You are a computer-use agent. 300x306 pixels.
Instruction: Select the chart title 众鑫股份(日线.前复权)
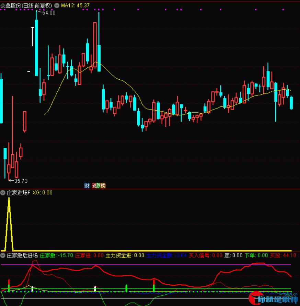point(26,5)
